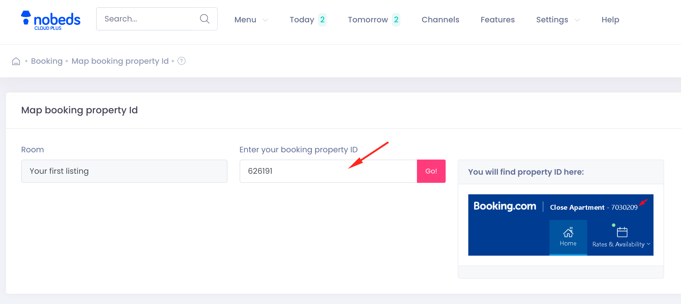Follow the Booking breadcrumb link
The image size is (681, 304).
(x=47, y=61)
